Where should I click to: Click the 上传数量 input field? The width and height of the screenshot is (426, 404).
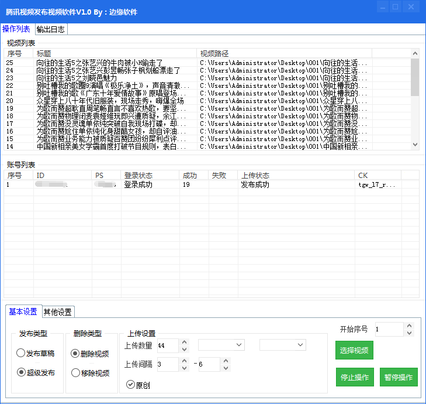(168, 345)
